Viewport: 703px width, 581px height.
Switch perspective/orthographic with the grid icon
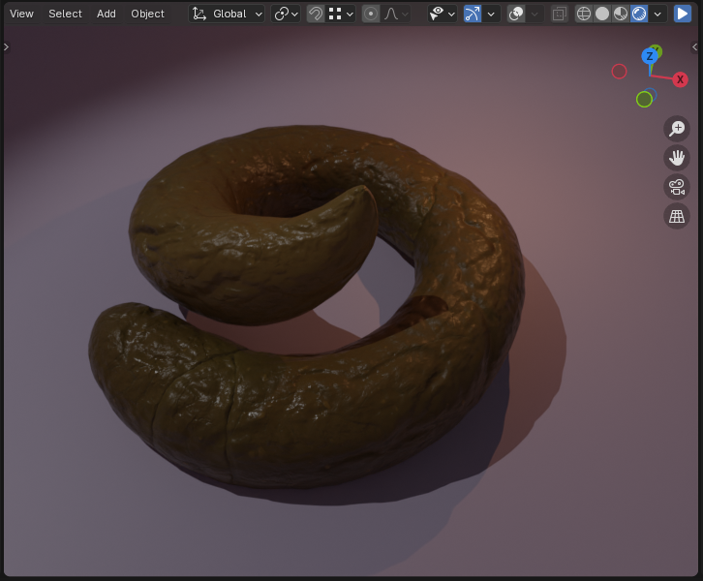coord(677,216)
